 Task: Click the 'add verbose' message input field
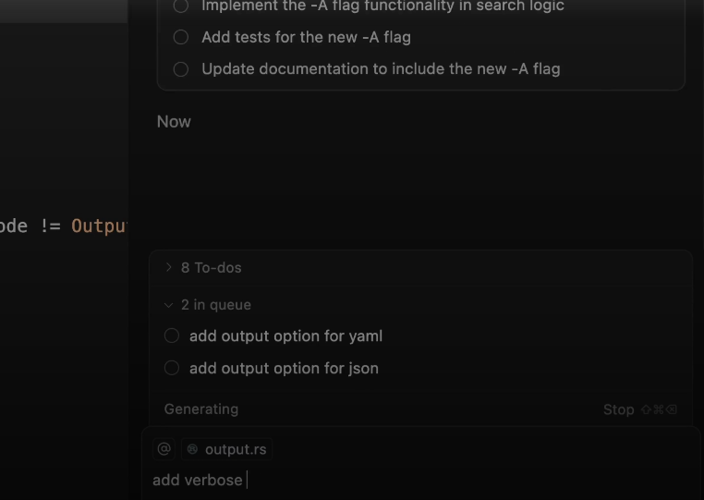pos(370,480)
